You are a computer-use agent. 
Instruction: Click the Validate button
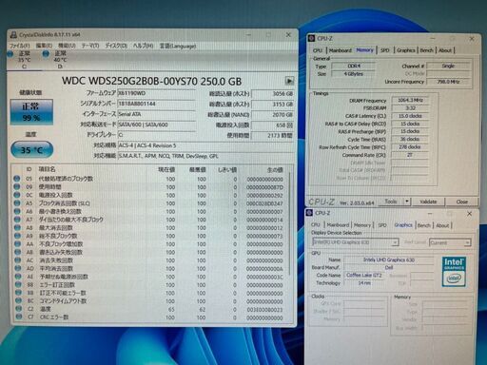pyautogui.click(x=428, y=202)
